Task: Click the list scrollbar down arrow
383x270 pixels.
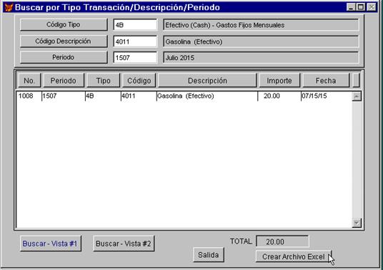Action: point(357,223)
